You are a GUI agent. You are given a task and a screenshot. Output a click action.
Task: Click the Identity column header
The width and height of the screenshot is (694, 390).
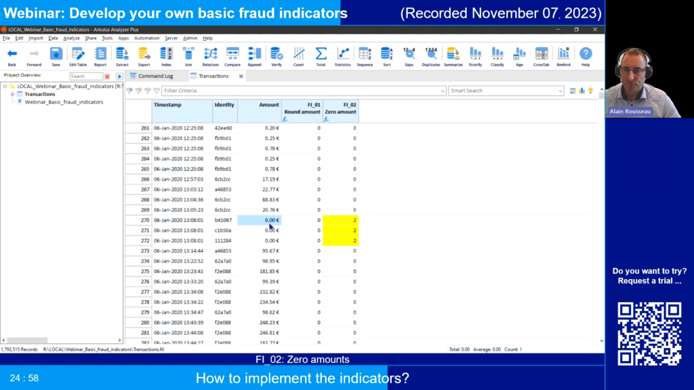[x=225, y=111]
